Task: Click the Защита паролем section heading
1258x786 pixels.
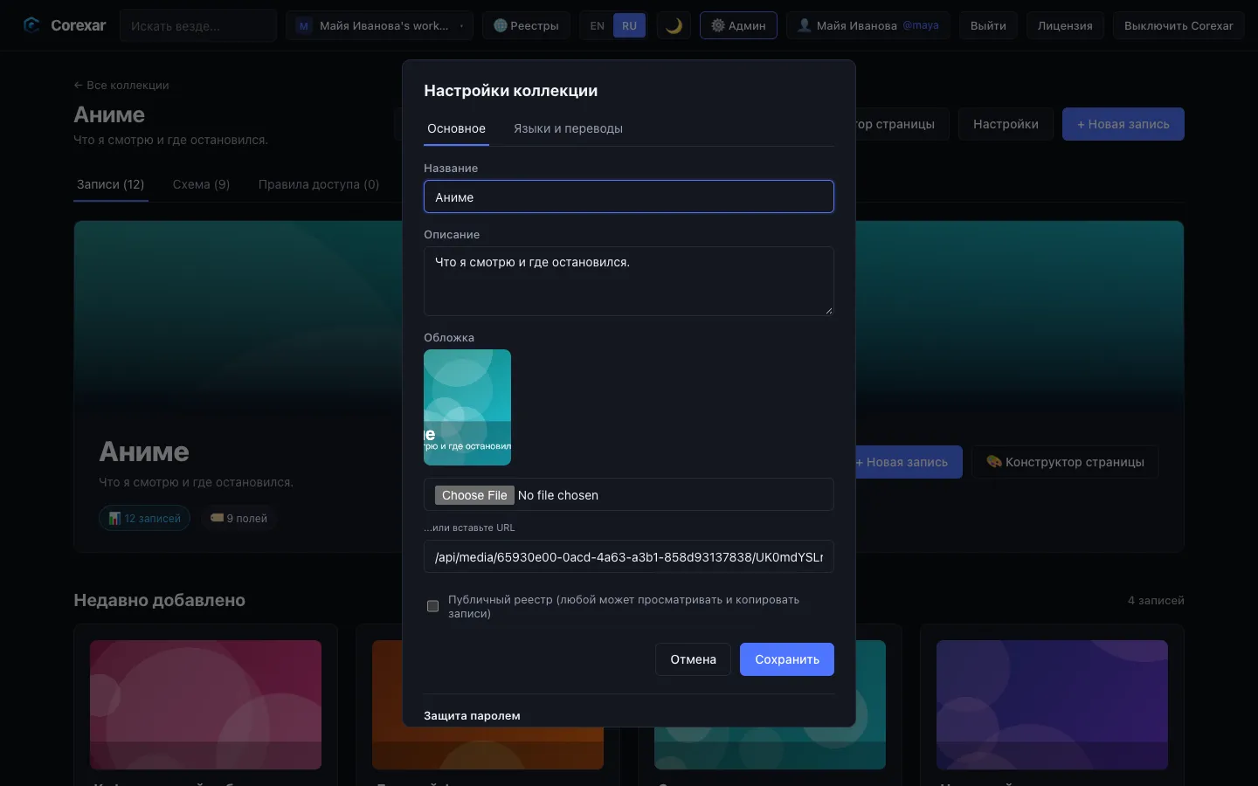Action: point(472,715)
